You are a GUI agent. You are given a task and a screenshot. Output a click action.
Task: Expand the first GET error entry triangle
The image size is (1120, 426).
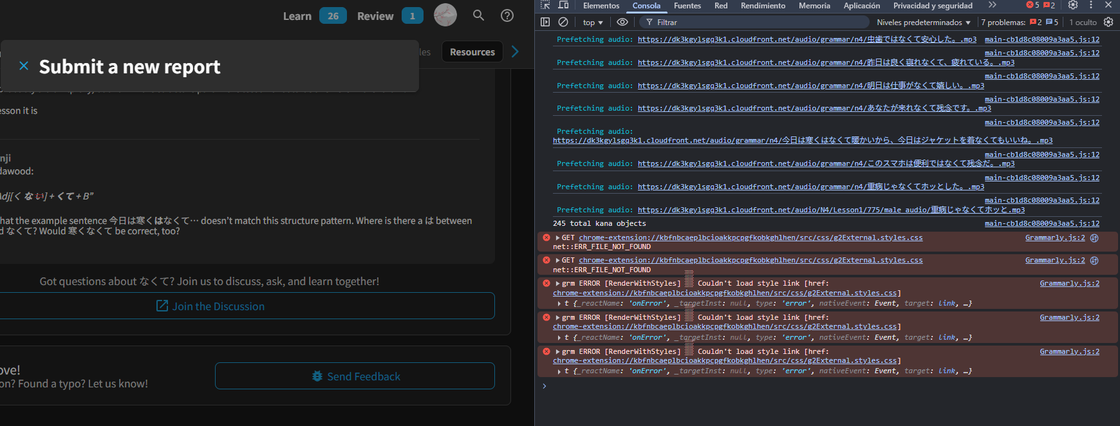click(557, 238)
